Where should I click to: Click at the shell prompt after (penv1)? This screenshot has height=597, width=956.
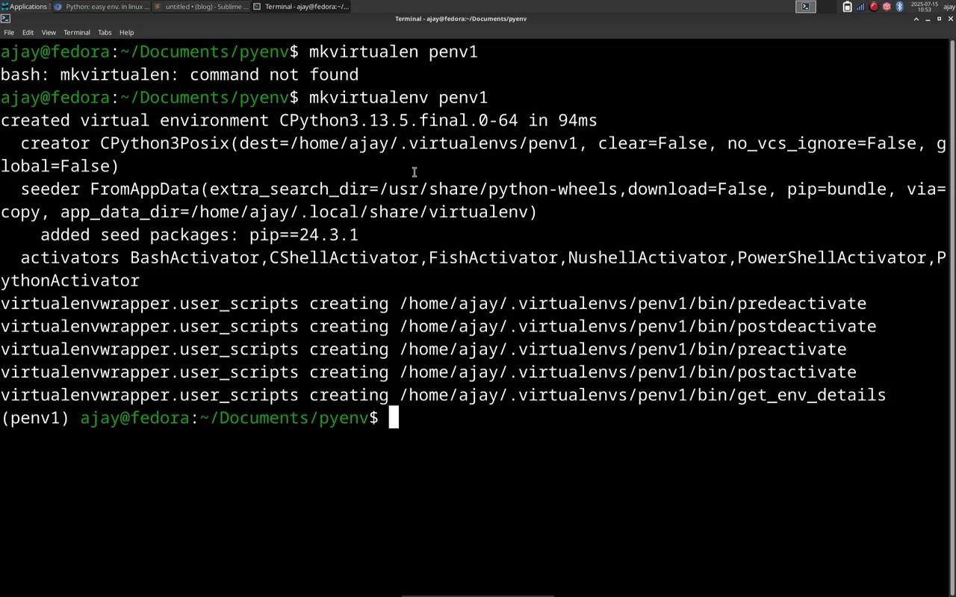(x=394, y=418)
